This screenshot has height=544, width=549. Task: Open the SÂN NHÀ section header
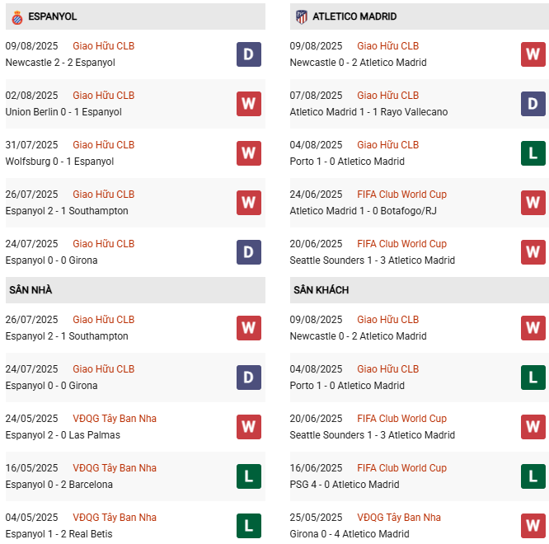click(x=30, y=290)
